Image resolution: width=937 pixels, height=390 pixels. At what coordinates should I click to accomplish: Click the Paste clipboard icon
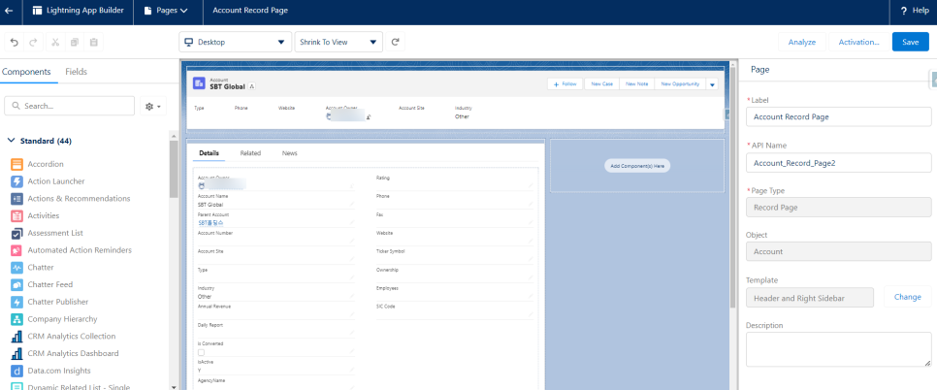click(x=94, y=43)
